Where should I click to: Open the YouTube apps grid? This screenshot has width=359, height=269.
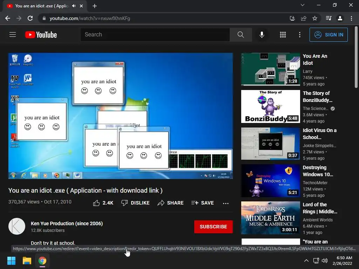[x=283, y=35]
